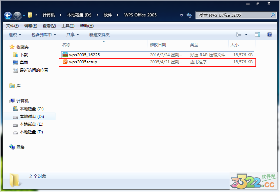Viewport: 280px width, 192px height.
Task: Open the 文件(F) menu
Action: (12, 26)
